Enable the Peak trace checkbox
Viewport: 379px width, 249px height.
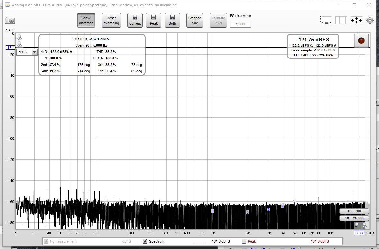pyautogui.click(x=244, y=241)
